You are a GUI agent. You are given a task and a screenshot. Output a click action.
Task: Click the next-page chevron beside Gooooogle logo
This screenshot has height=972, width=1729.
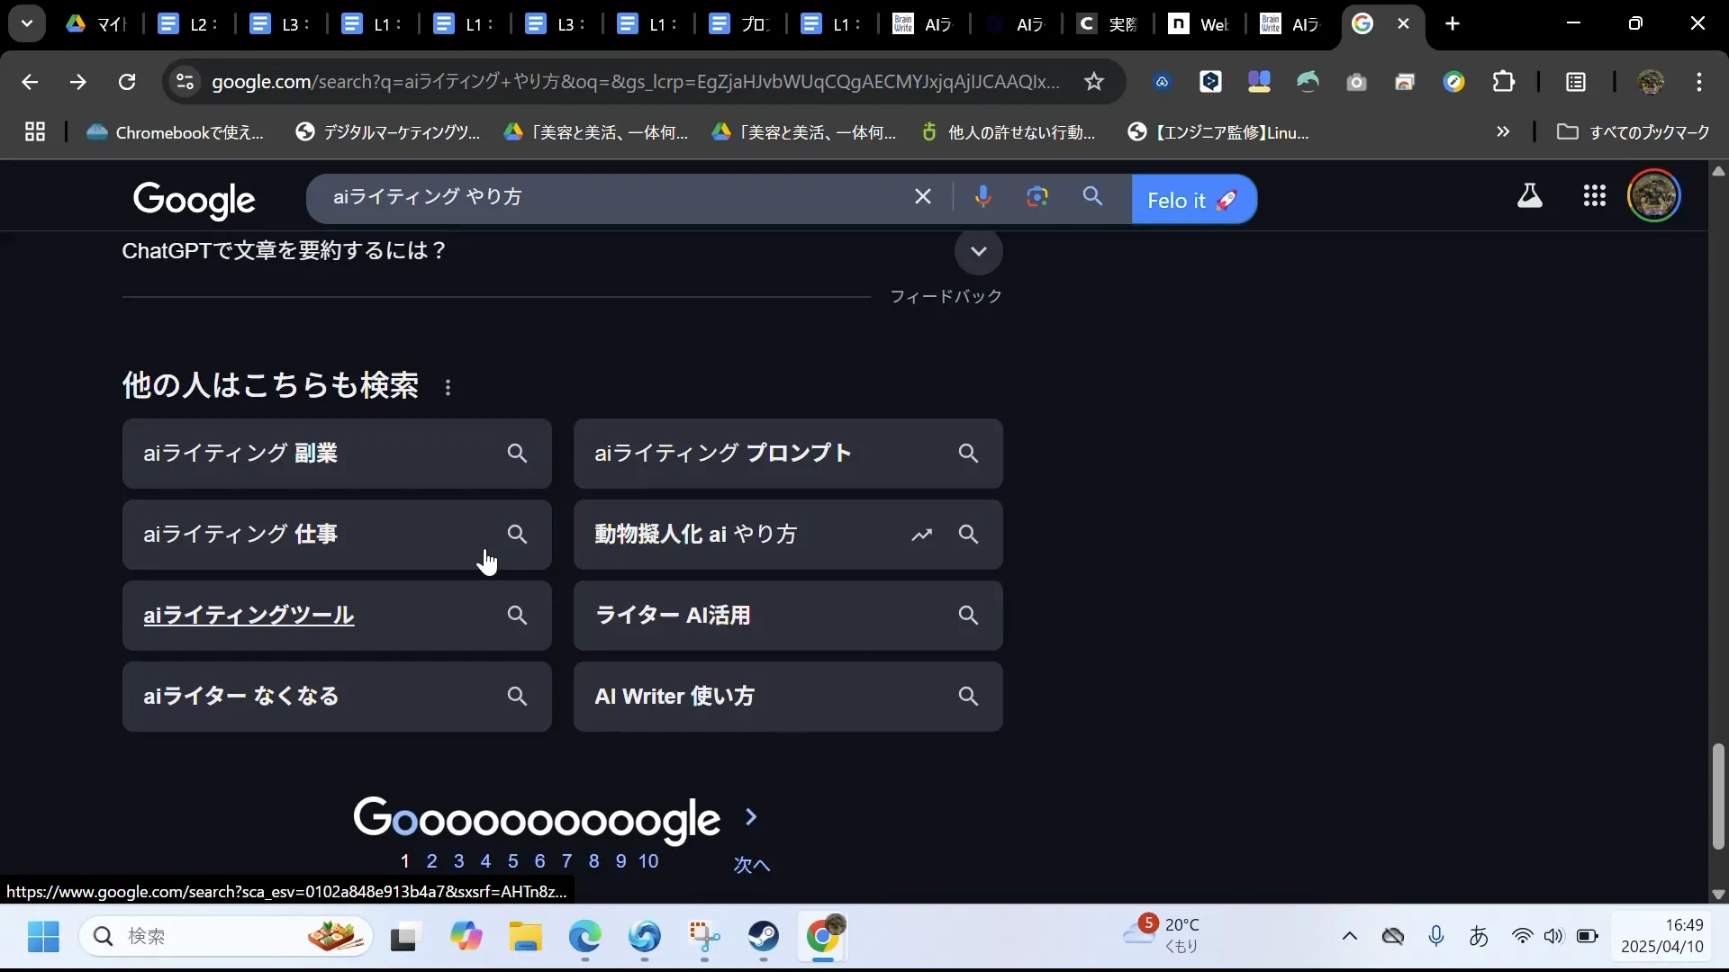pyautogui.click(x=751, y=817)
